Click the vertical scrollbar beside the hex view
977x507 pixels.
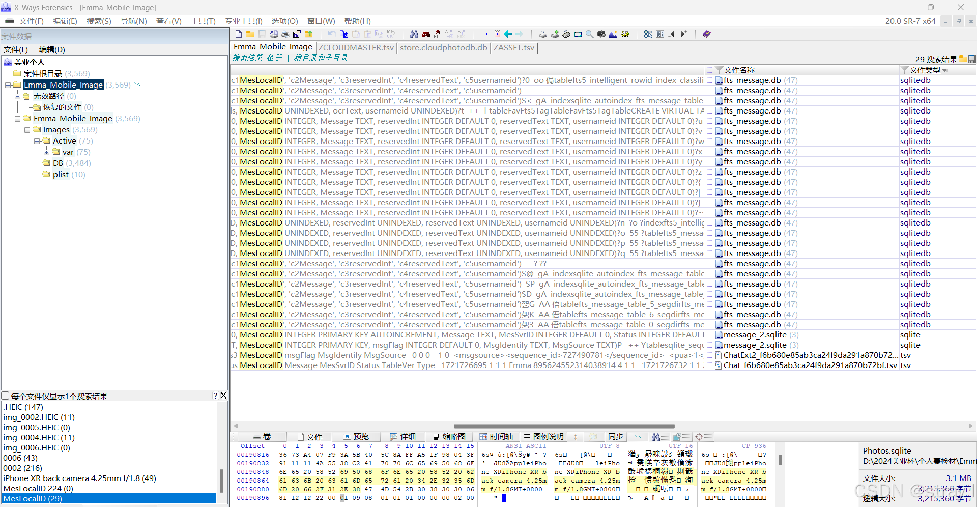pos(780,460)
